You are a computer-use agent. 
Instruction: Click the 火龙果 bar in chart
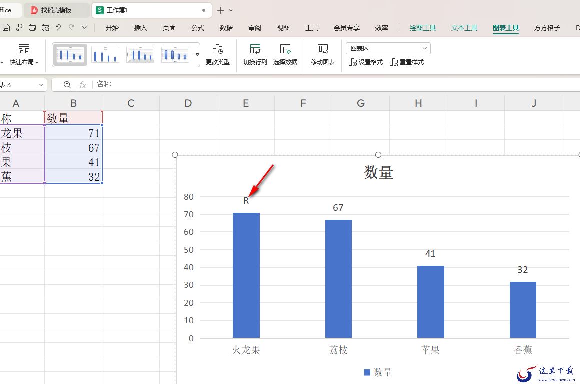click(x=246, y=275)
